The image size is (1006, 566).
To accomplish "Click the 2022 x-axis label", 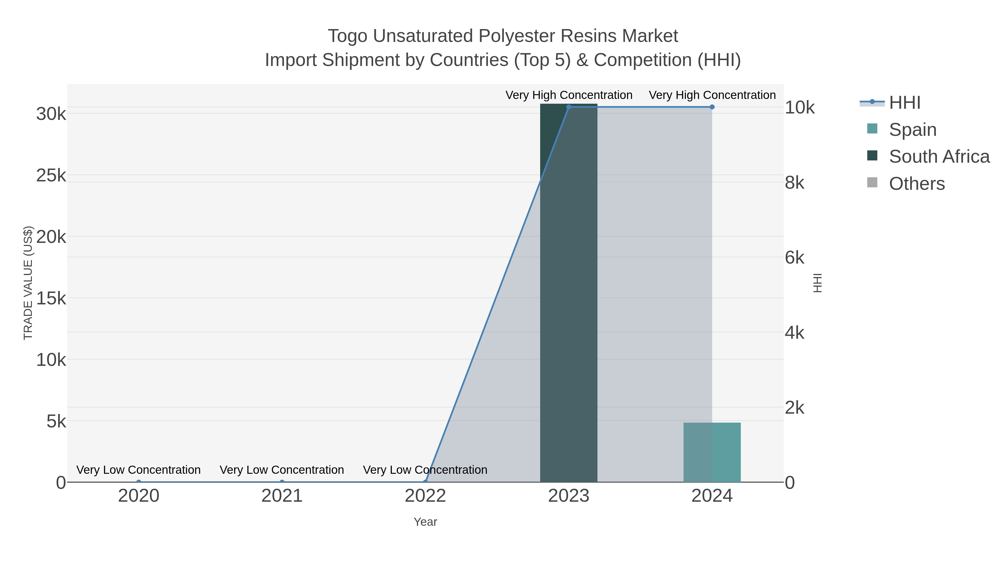I will coord(425,496).
